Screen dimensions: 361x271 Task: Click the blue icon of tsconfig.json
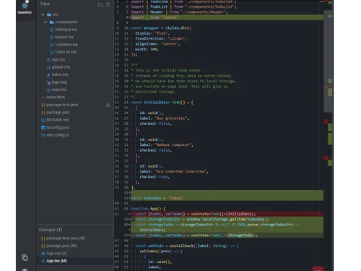click(43, 127)
